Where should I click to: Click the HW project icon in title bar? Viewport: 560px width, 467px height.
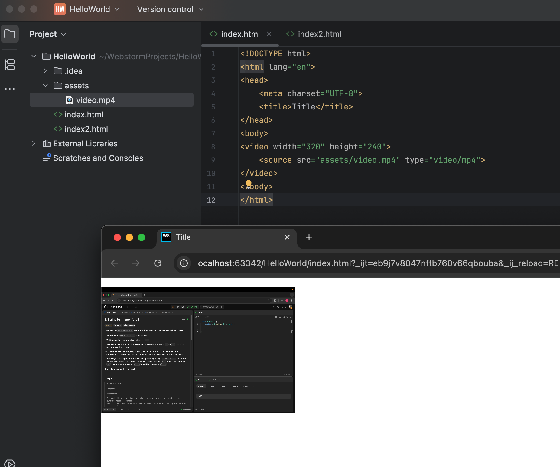click(x=60, y=9)
